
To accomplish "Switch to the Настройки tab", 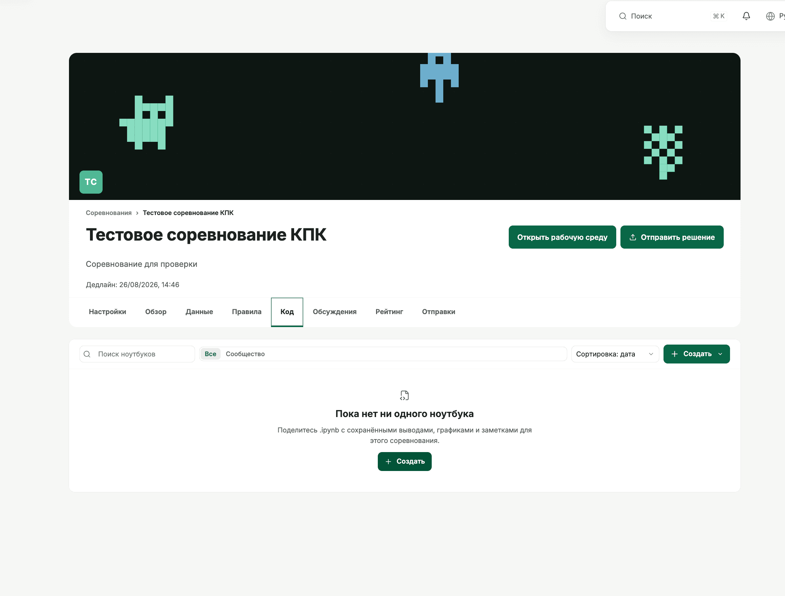I will point(107,312).
